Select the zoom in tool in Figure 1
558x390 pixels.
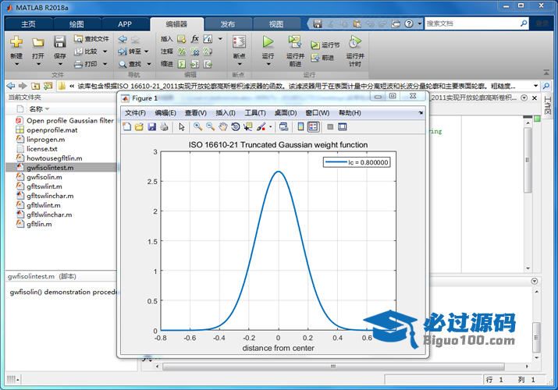pos(198,127)
